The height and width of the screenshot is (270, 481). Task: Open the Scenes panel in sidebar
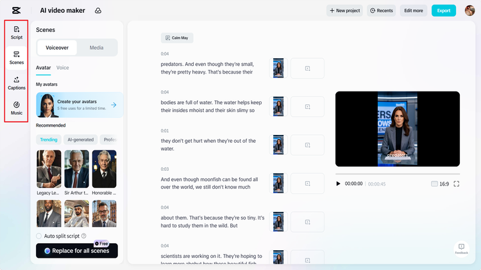point(17,58)
